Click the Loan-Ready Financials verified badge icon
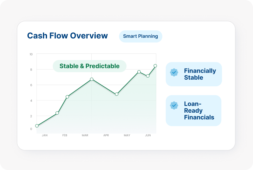The height and width of the screenshot is (170, 253). point(174,106)
